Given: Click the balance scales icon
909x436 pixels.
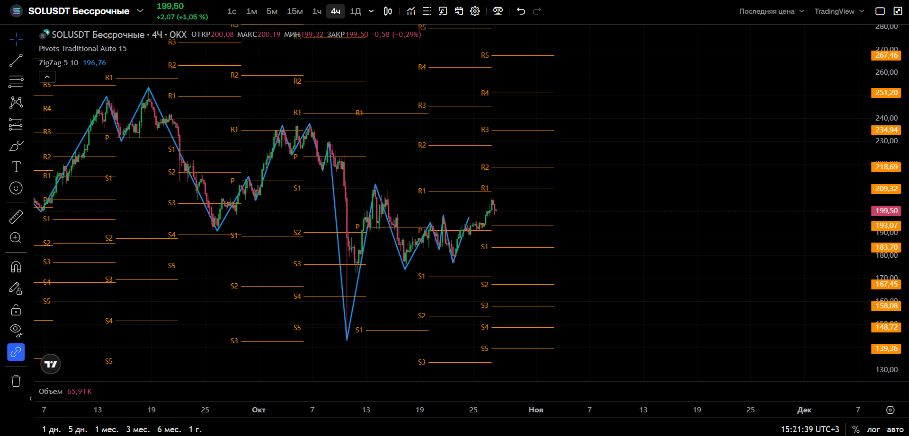Looking at the screenshot, I should 498,11.
